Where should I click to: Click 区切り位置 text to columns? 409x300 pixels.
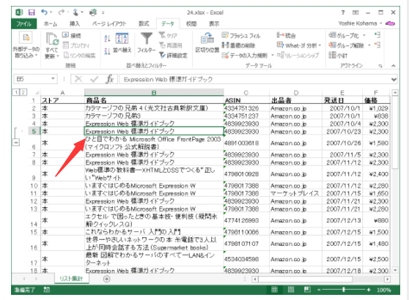coord(207,43)
